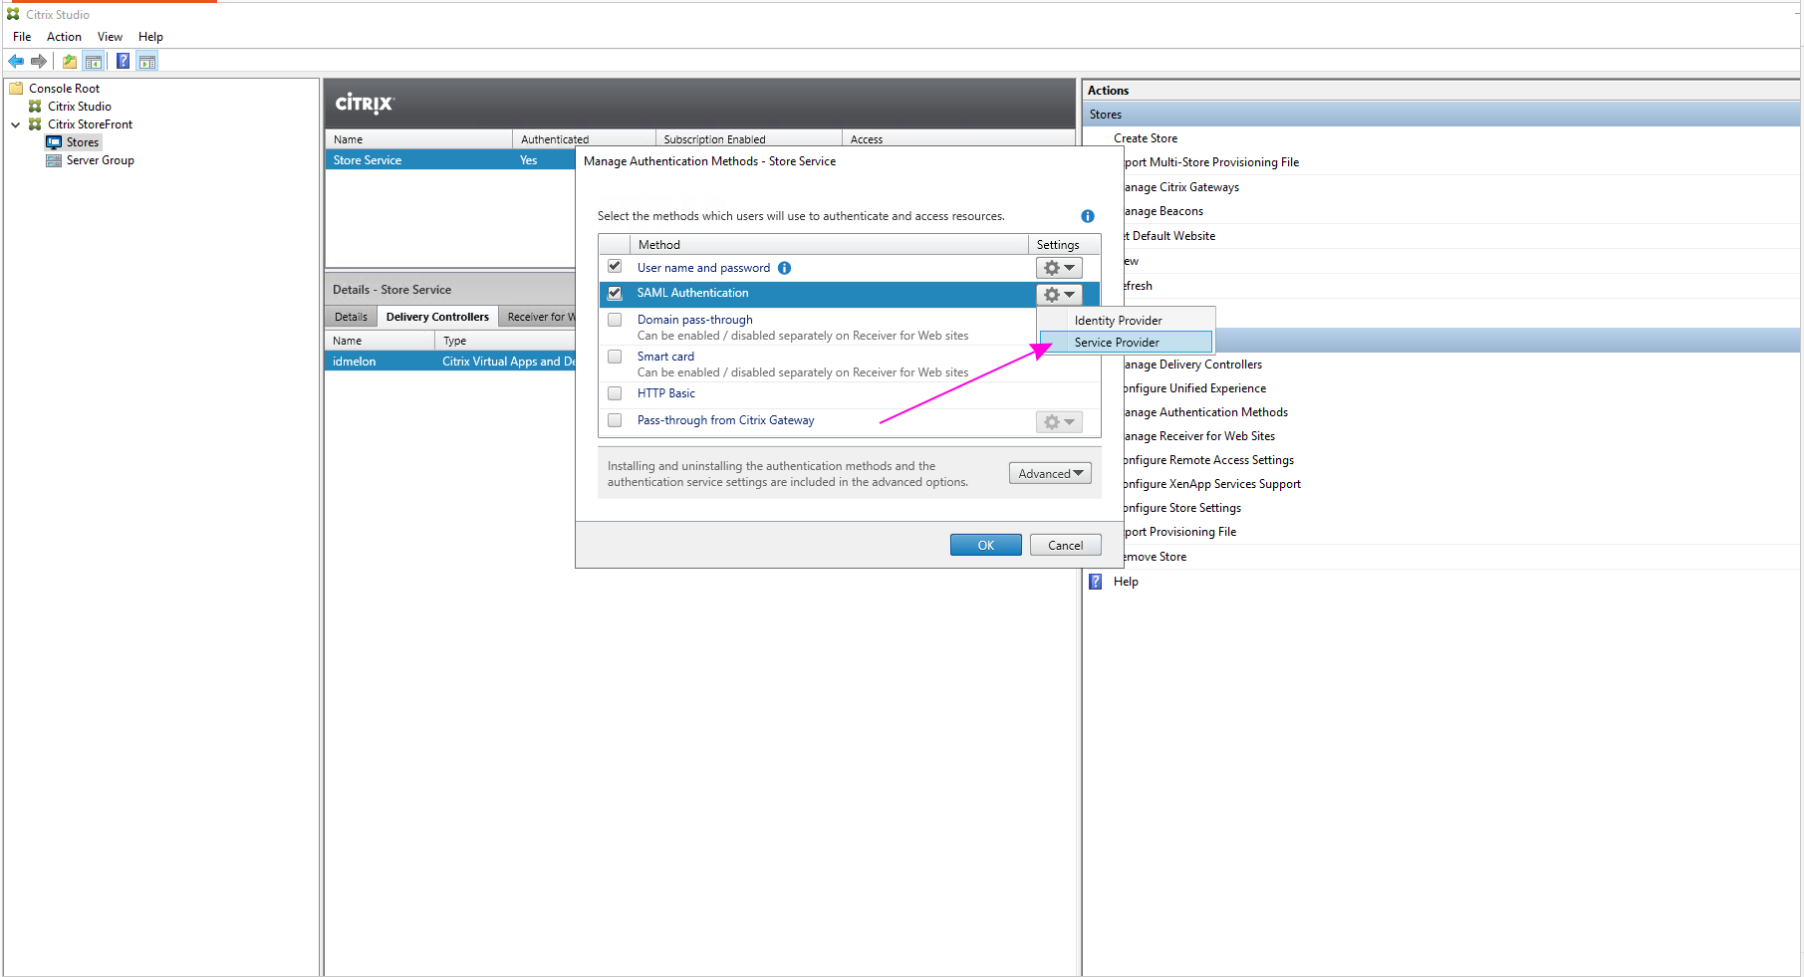Click Manage Citrix Gateways action
This screenshot has height=977, width=1804.
[1182, 187]
